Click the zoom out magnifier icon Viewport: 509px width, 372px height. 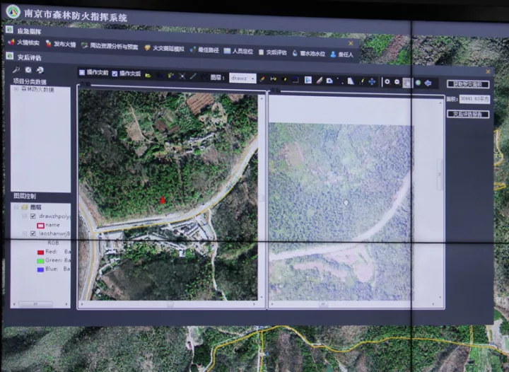(x=397, y=82)
